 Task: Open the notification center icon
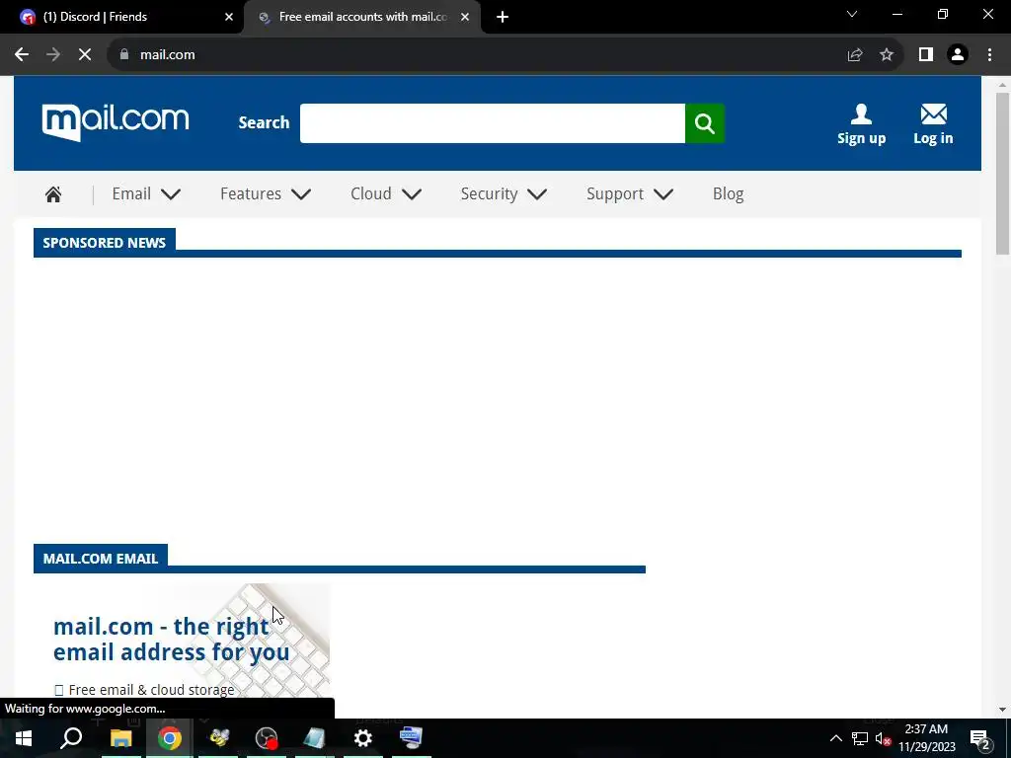[x=980, y=738]
